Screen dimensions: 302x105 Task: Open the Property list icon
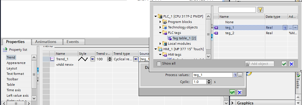(x=5, y=50)
